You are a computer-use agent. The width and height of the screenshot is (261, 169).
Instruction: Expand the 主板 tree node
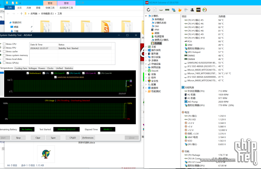pyautogui.click(x=146, y=47)
